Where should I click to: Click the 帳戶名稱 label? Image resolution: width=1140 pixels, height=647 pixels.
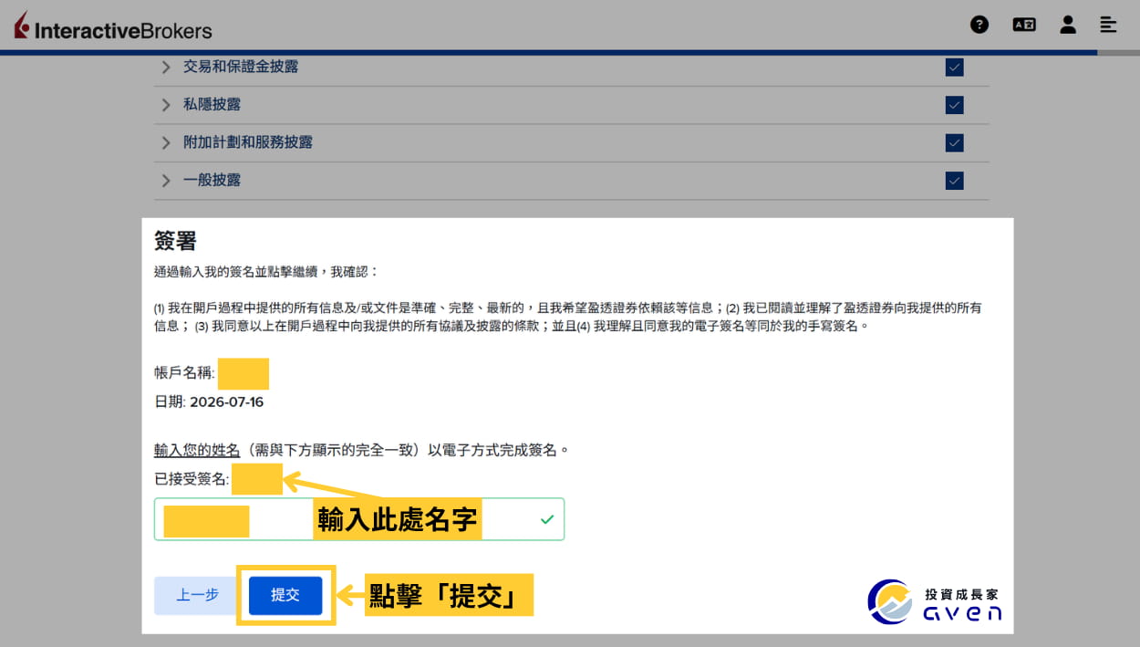tap(184, 373)
